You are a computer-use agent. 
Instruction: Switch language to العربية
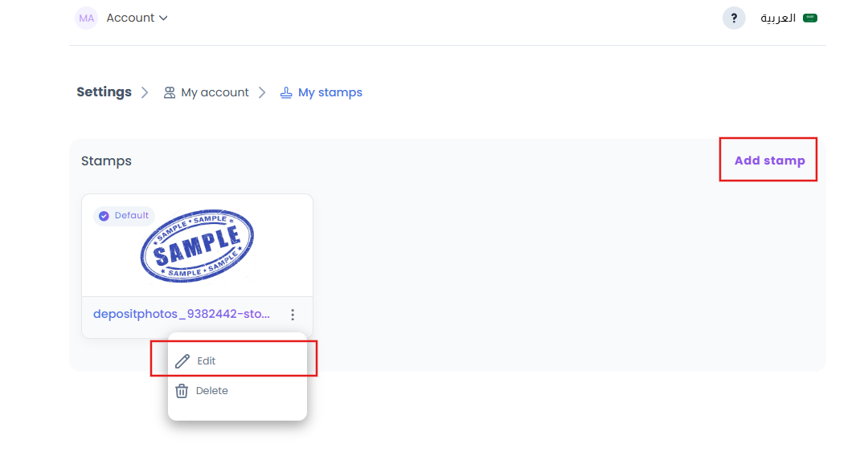tap(778, 18)
